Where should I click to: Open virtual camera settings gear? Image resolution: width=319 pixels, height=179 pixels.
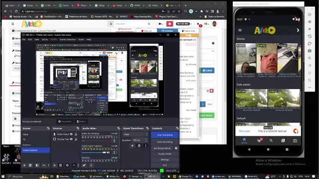(176, 148)
